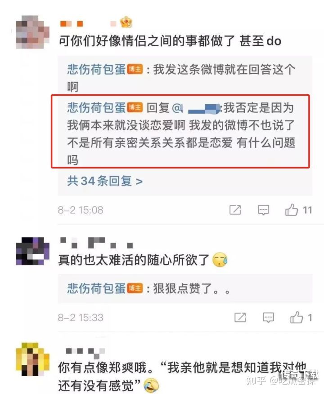The height and width of the screenshot is (394, 324).
Task: Open second commenter's dark pixelated avatar
Action: pos(32,251)
